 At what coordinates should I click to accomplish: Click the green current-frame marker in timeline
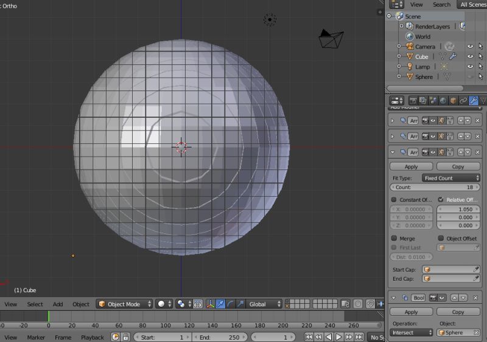click(49, 316)
